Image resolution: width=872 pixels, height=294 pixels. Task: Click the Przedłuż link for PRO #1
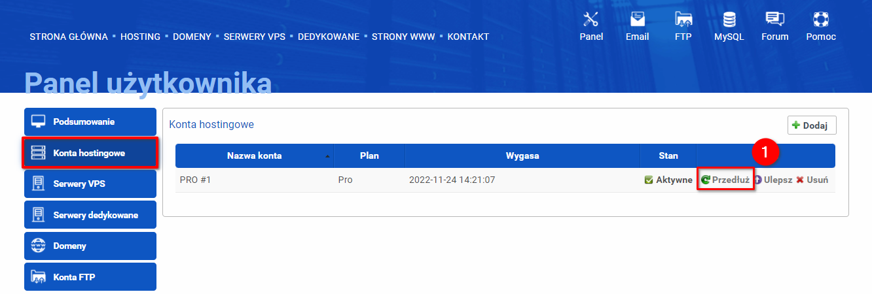click(x=725, y=180)
